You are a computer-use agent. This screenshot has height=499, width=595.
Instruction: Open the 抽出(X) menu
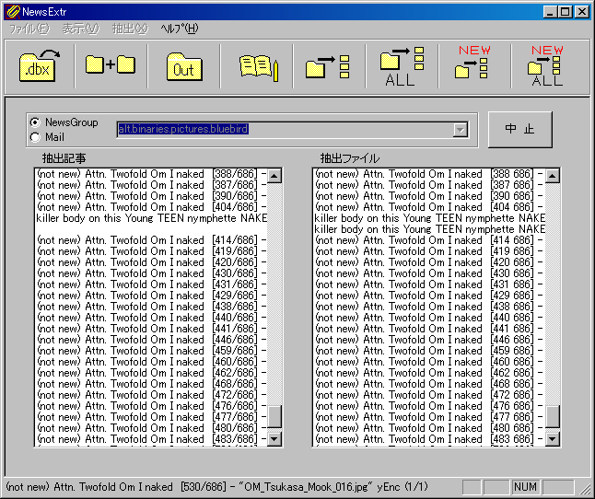pos(130,29)
